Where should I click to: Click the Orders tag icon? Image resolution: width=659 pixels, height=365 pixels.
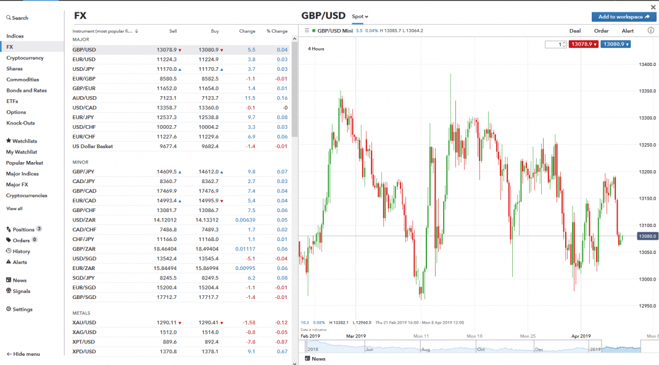[x=9, y=240]
